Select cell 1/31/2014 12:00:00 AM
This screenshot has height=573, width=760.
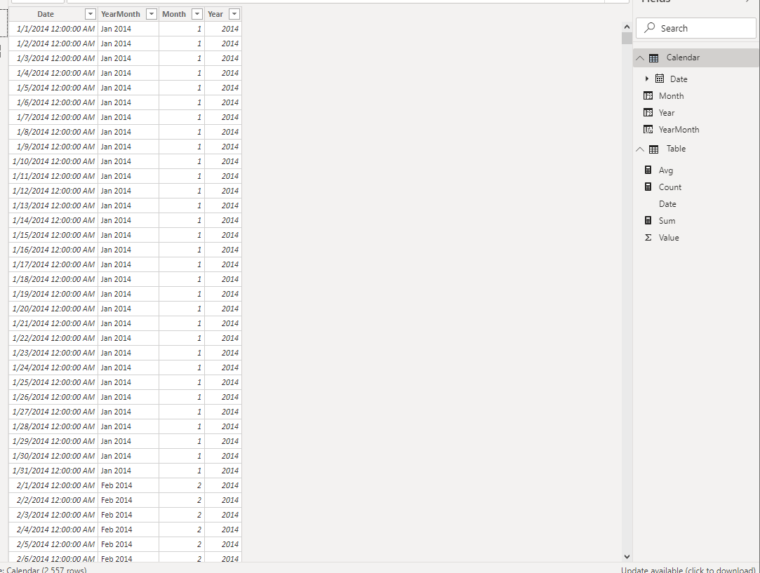tap(53, 471)
